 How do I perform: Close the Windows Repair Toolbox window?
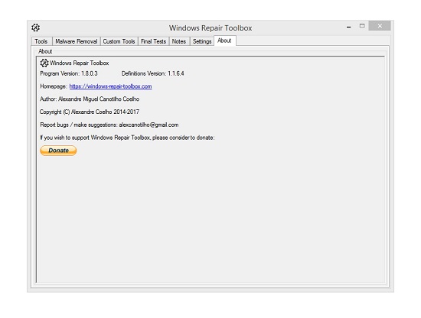(380, 26)
